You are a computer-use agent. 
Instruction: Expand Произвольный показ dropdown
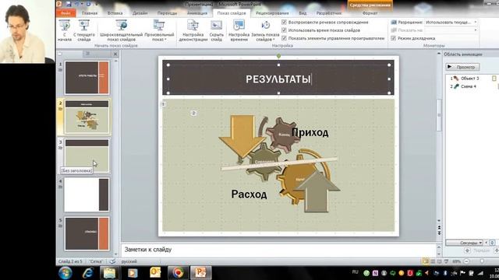point(159,30)
